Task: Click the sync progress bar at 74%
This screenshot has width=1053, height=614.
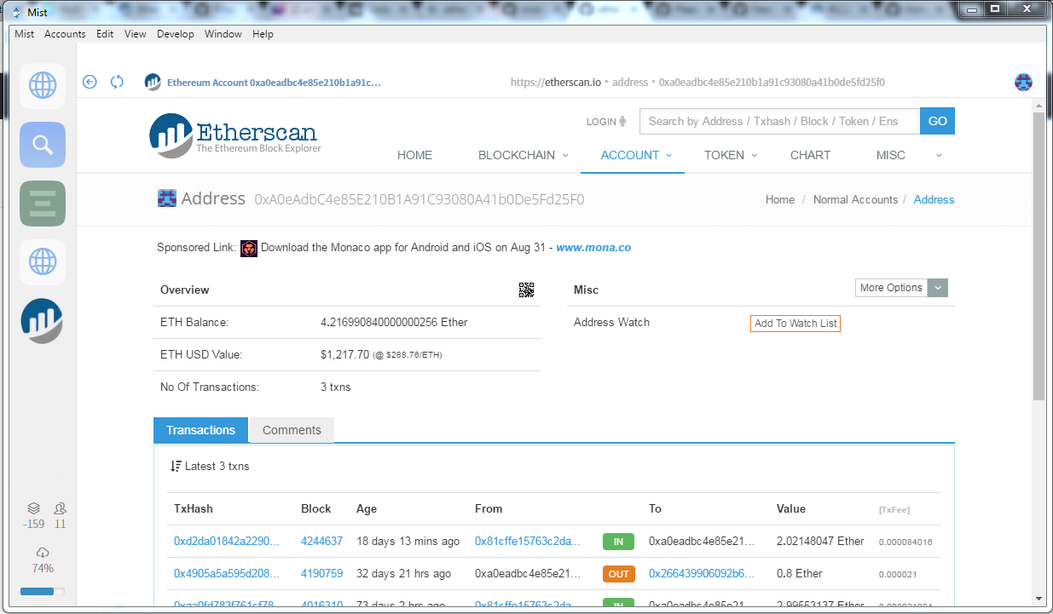Action: coord(42,591)
